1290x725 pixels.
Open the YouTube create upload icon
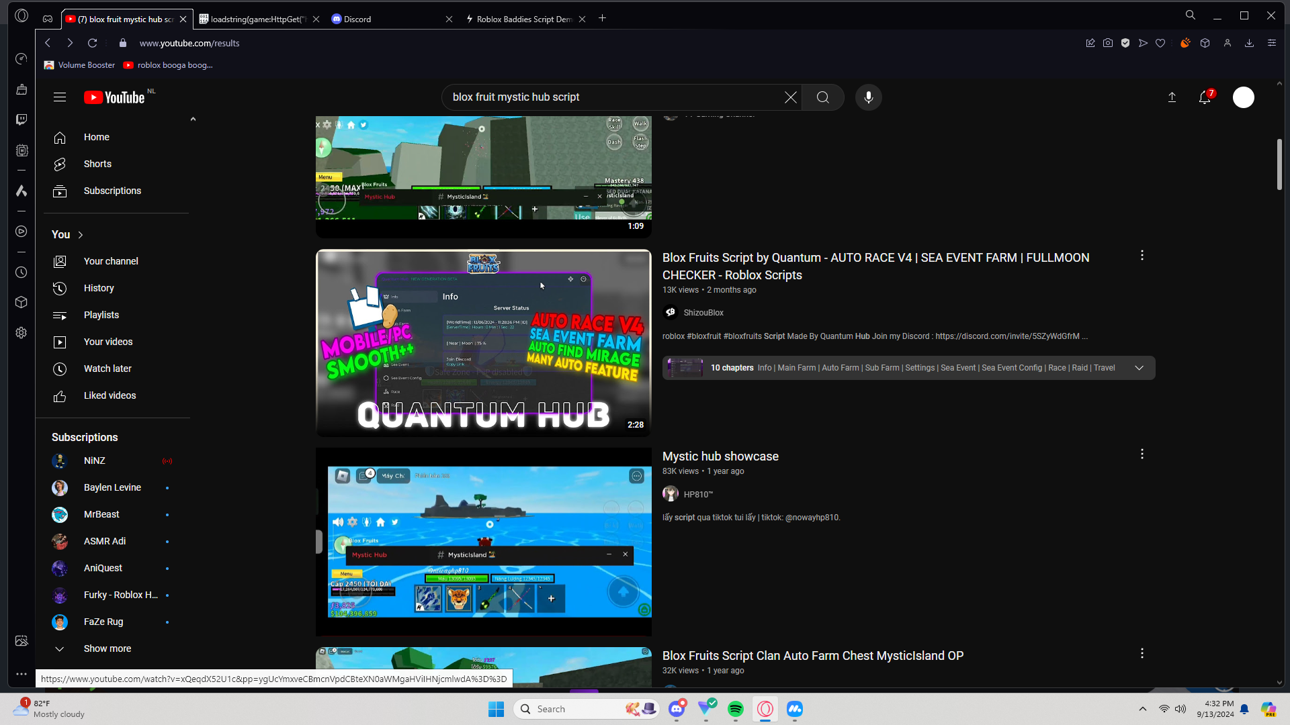tap(1172, 97)
